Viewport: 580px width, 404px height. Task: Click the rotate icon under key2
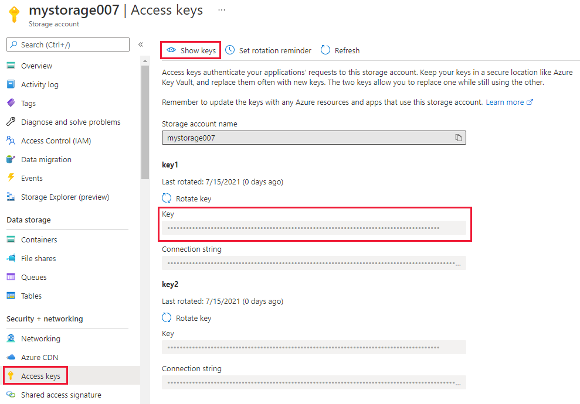pos(167,317)
